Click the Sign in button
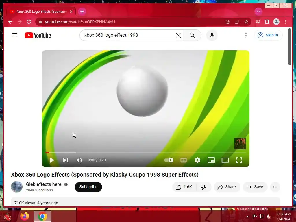The image size is (296, 222). [268, 35]
